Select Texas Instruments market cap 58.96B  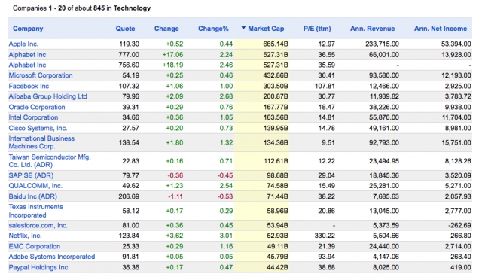point(277,211)
